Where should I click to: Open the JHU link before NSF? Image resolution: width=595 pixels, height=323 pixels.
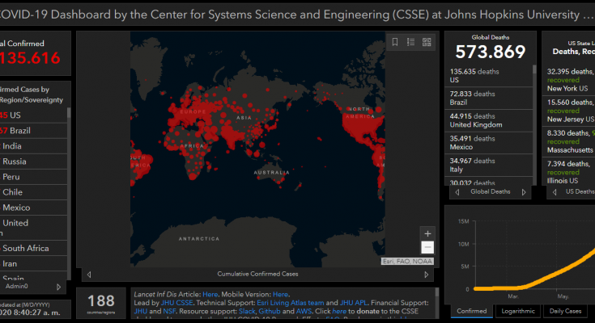(140, 311)
